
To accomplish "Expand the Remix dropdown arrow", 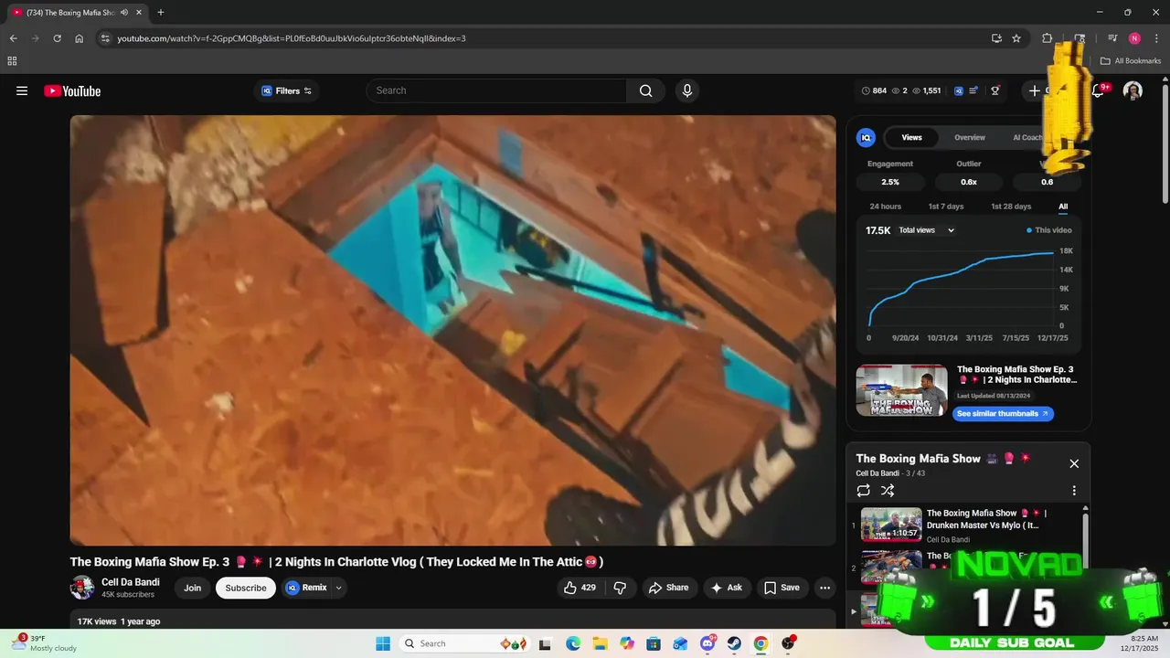I will tap(339, 588).
